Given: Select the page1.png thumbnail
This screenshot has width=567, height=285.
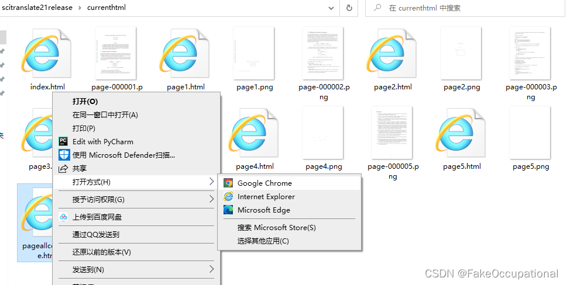Looking at the screenshot, I should [253, 53].
